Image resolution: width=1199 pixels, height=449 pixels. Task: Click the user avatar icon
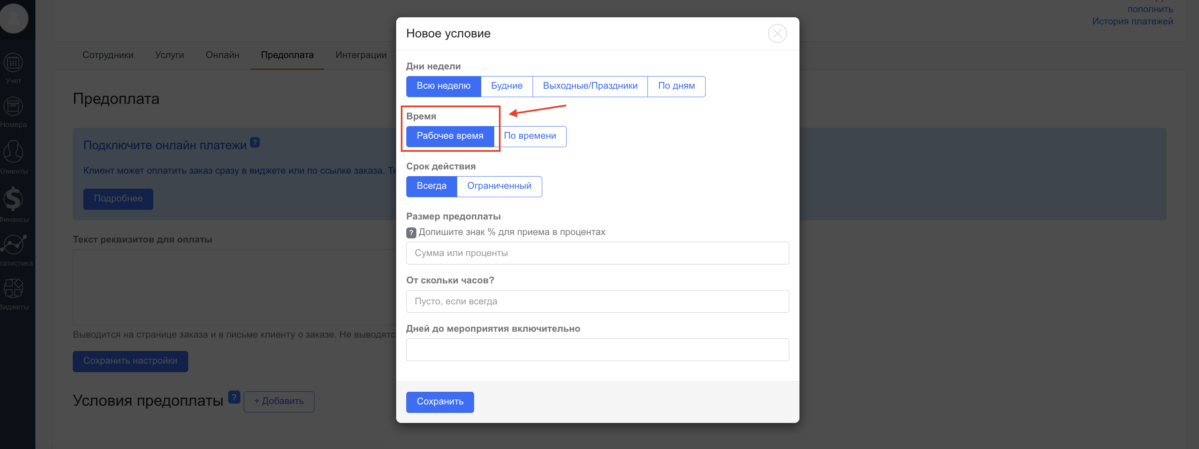click(x=14, y=18)
